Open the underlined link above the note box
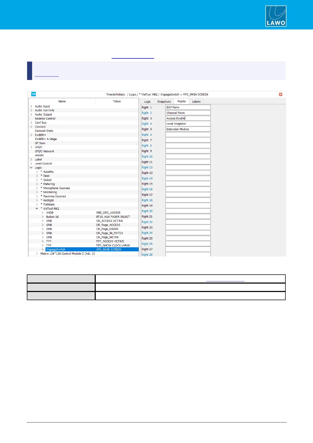Viewport: 313px width, 443px height. 133,57
